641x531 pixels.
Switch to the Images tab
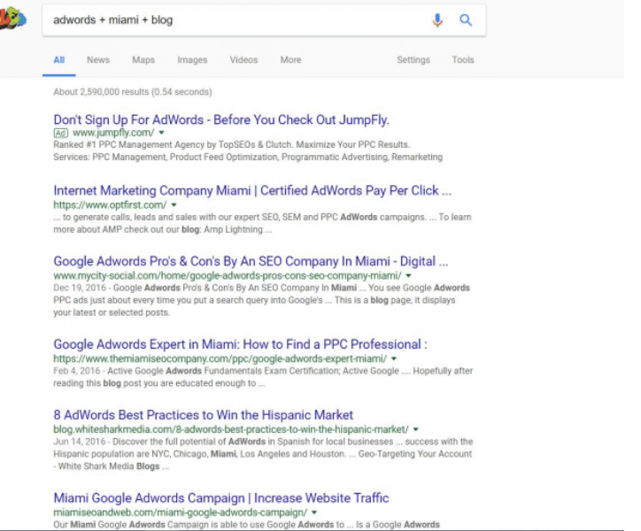(x=192, y=60)
